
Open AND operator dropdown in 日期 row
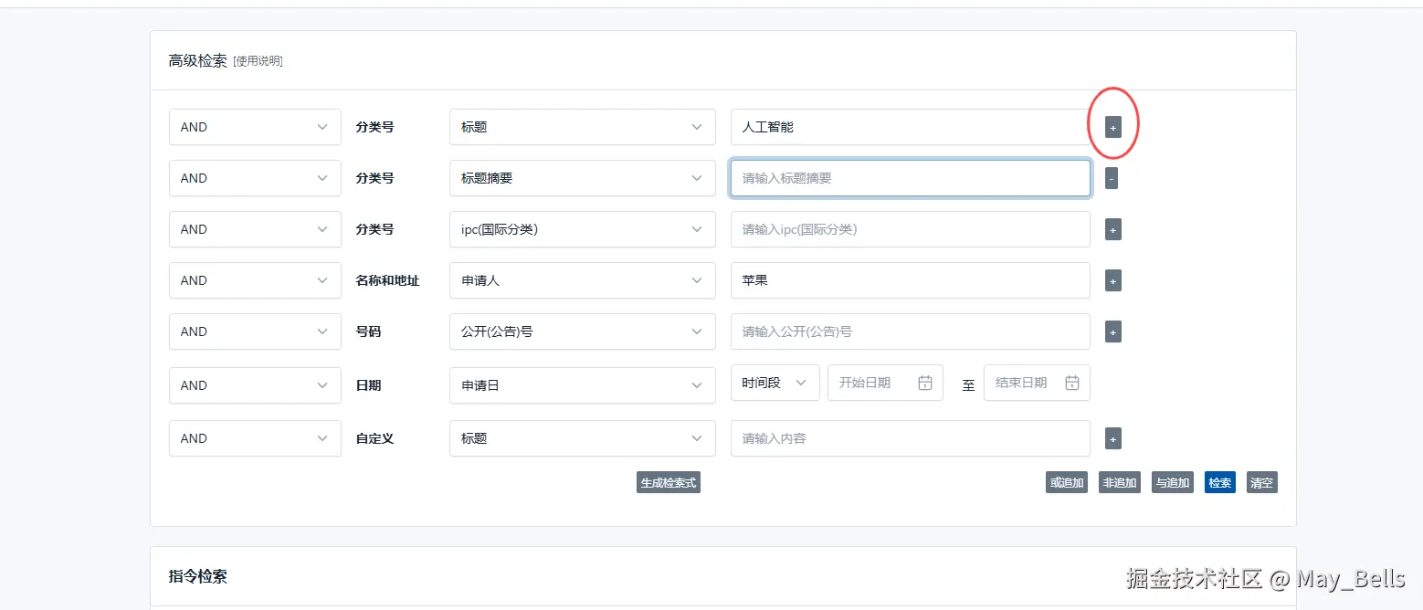coord(255,385)
